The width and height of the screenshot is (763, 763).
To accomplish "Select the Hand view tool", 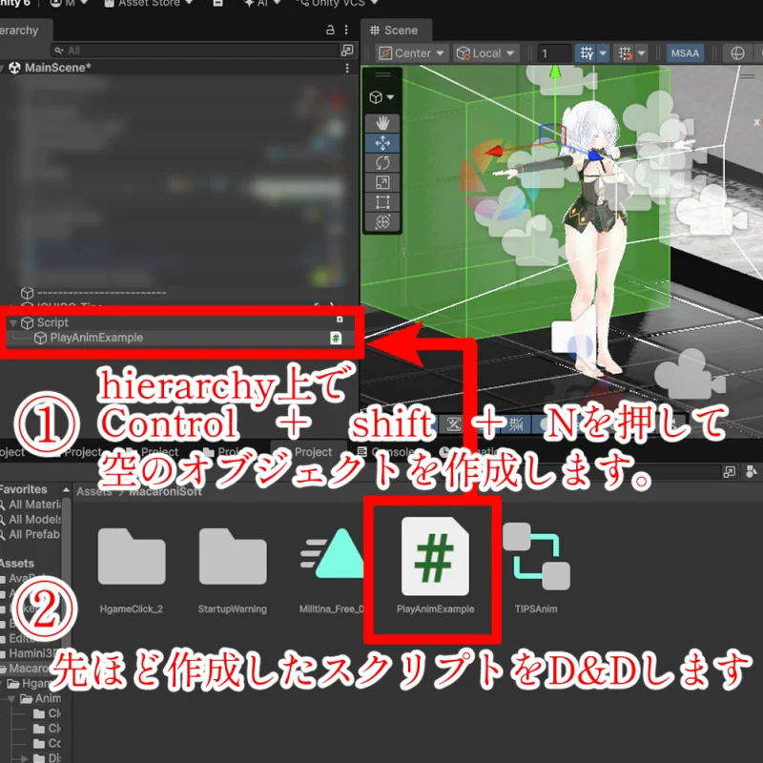I will (x=382, y=123).
